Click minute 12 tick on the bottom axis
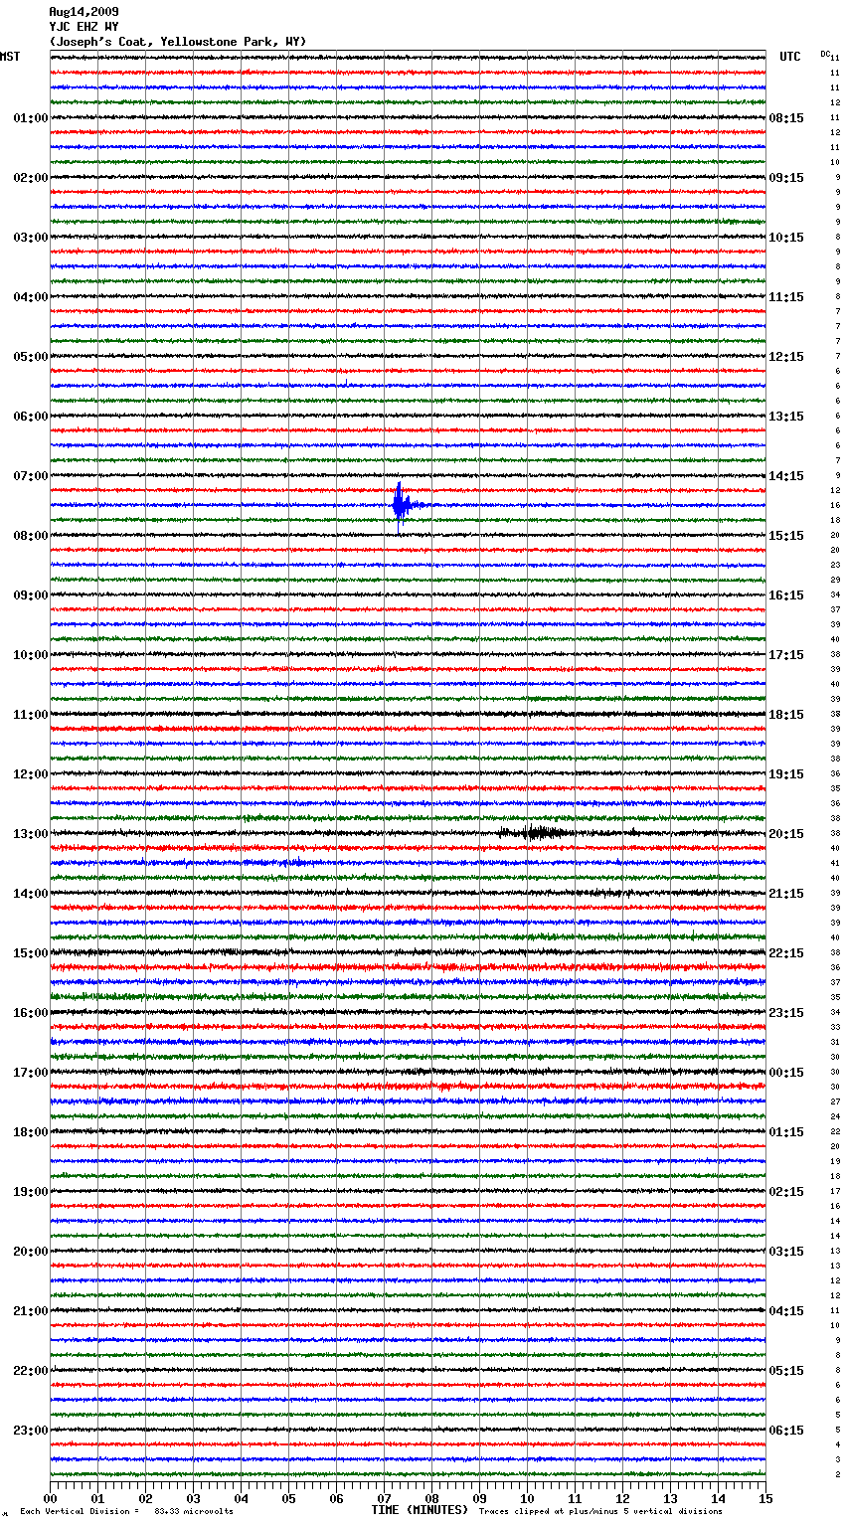 (x=622, y=1498)
